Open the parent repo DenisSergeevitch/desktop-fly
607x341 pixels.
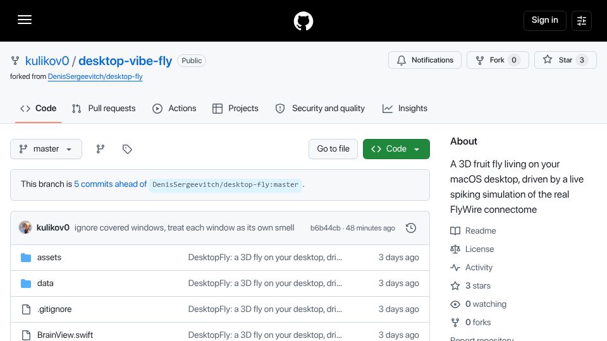click(95, 76)
